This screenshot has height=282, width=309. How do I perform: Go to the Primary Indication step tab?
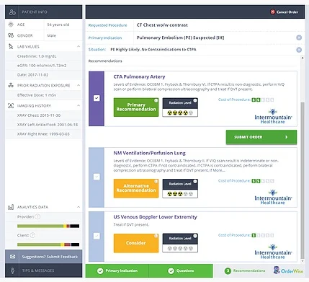pyautogui.click(x=117, y=270)
